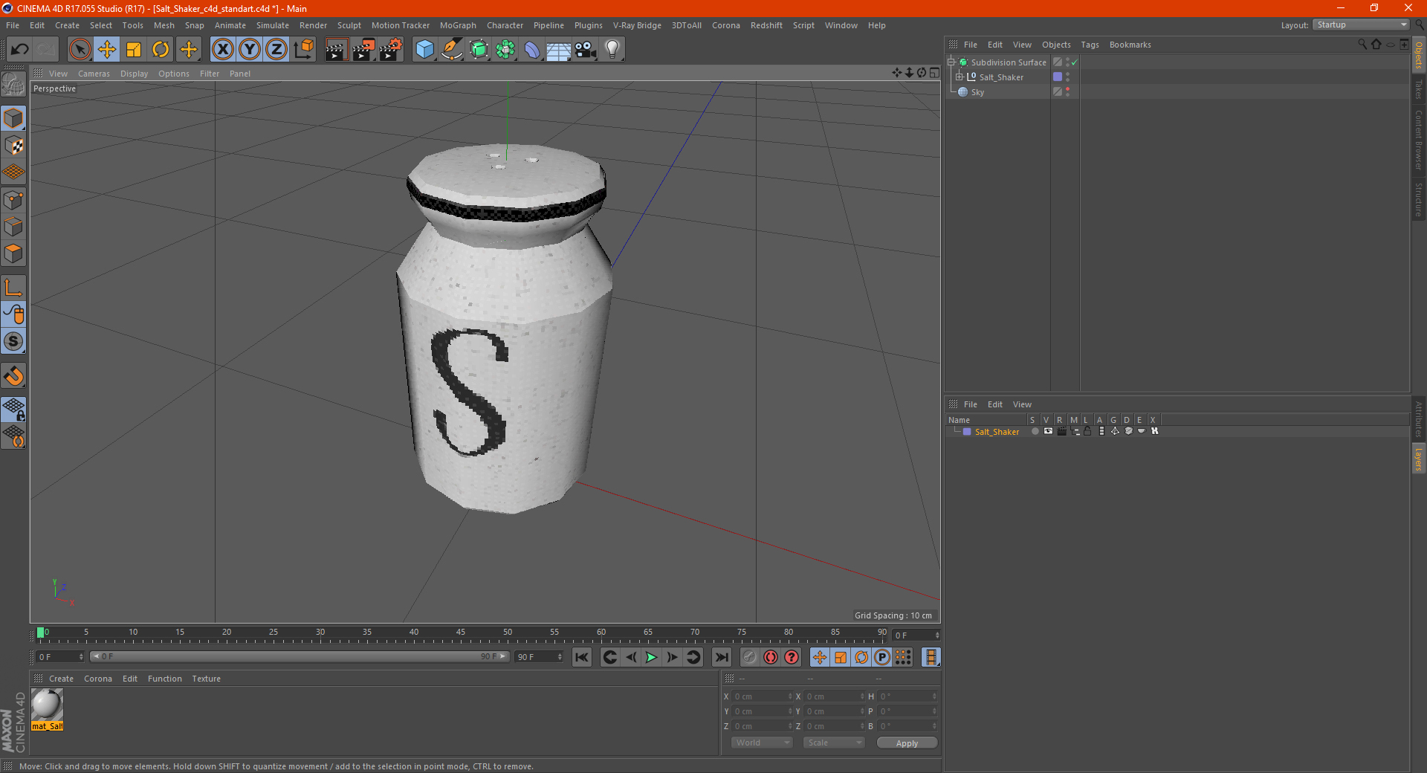Render active view clapperboard icon
1427x773 pixels.
pos(336,50)
